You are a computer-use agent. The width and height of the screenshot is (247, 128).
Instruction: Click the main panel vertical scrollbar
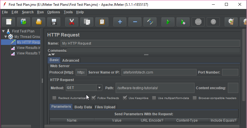(x=244, y=65)
